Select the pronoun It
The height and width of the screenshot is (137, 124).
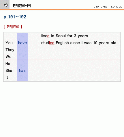point(7,77)
